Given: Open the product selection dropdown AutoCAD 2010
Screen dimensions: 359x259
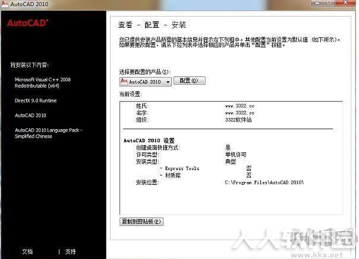Looking at the screenshot, I should pyautogui.click(x=145, y=82).
